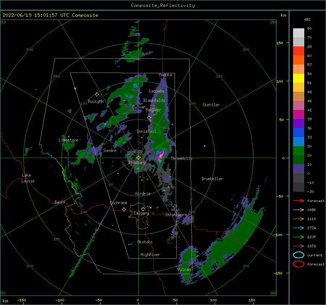The image size is (326, 305).
Task: Click the Didsbury city label
Action: [137, 162]
